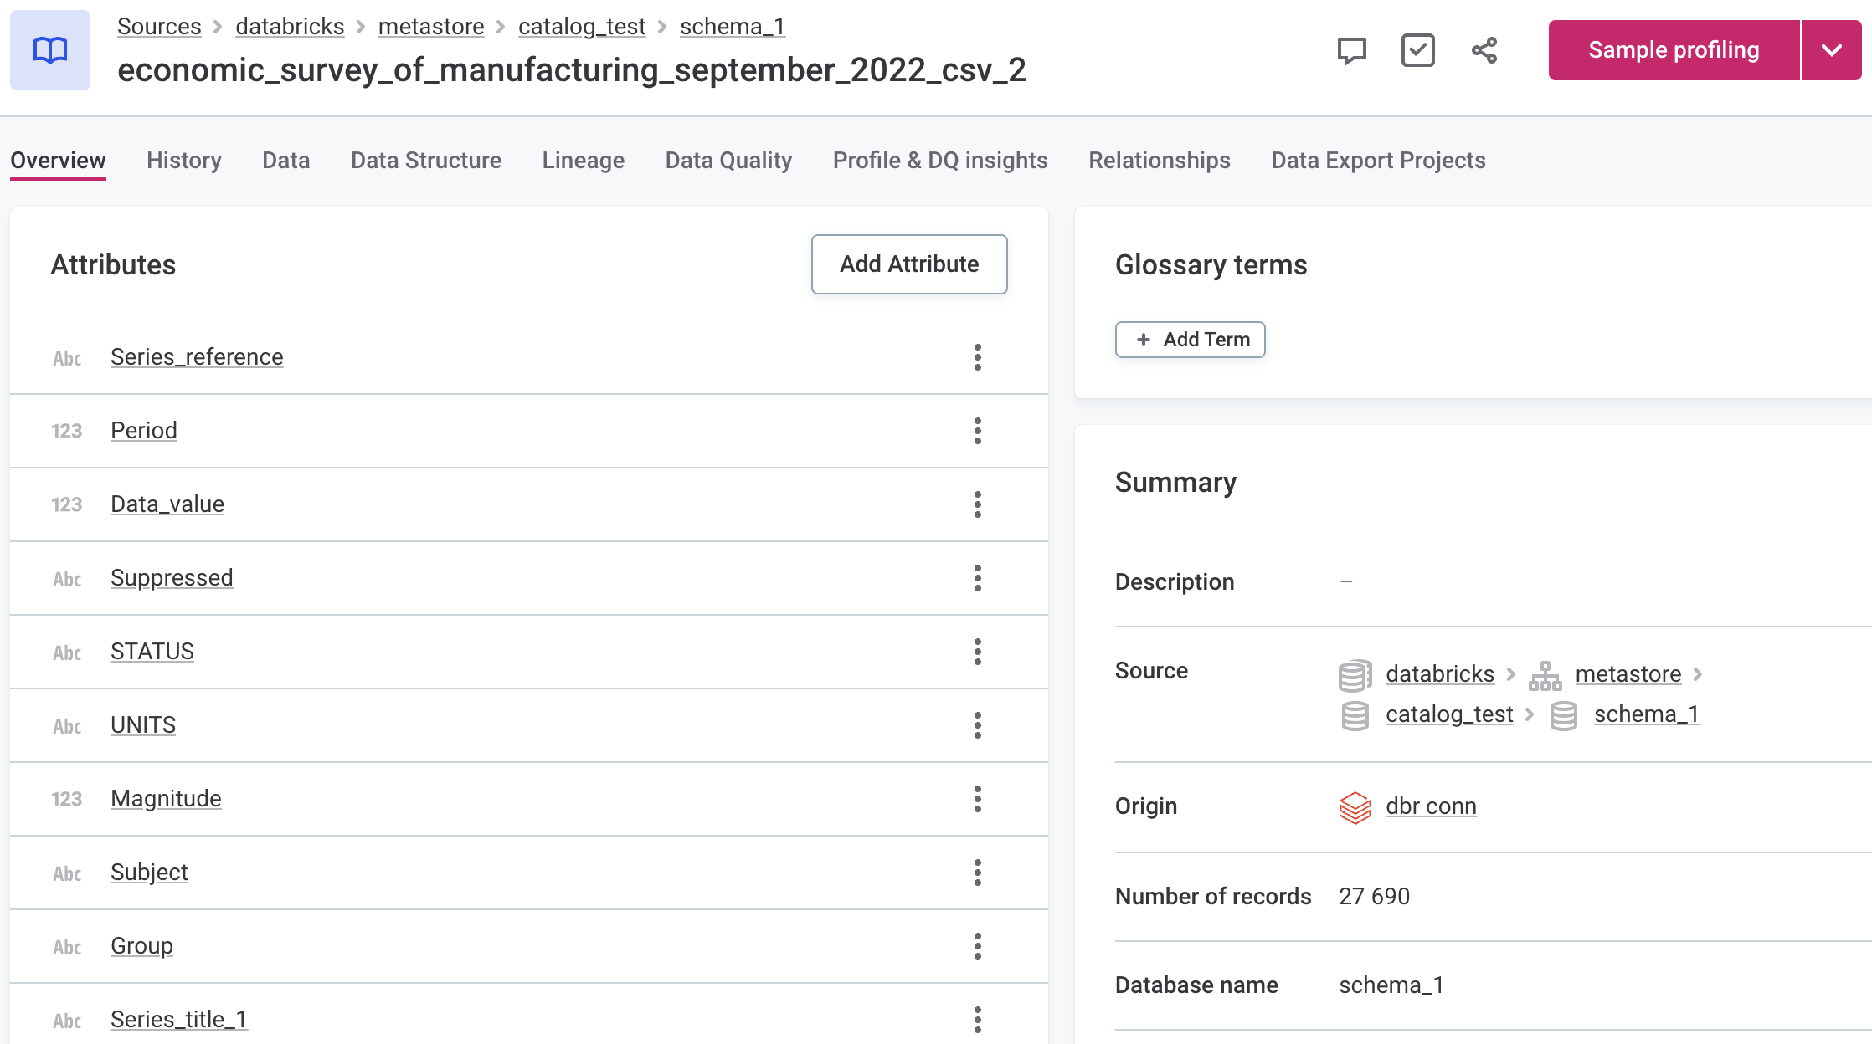Click the three-dot menu for Magnitude
Image resolution: width=1872 pixels, height=1044 pixels.
(x=977, y=799)
